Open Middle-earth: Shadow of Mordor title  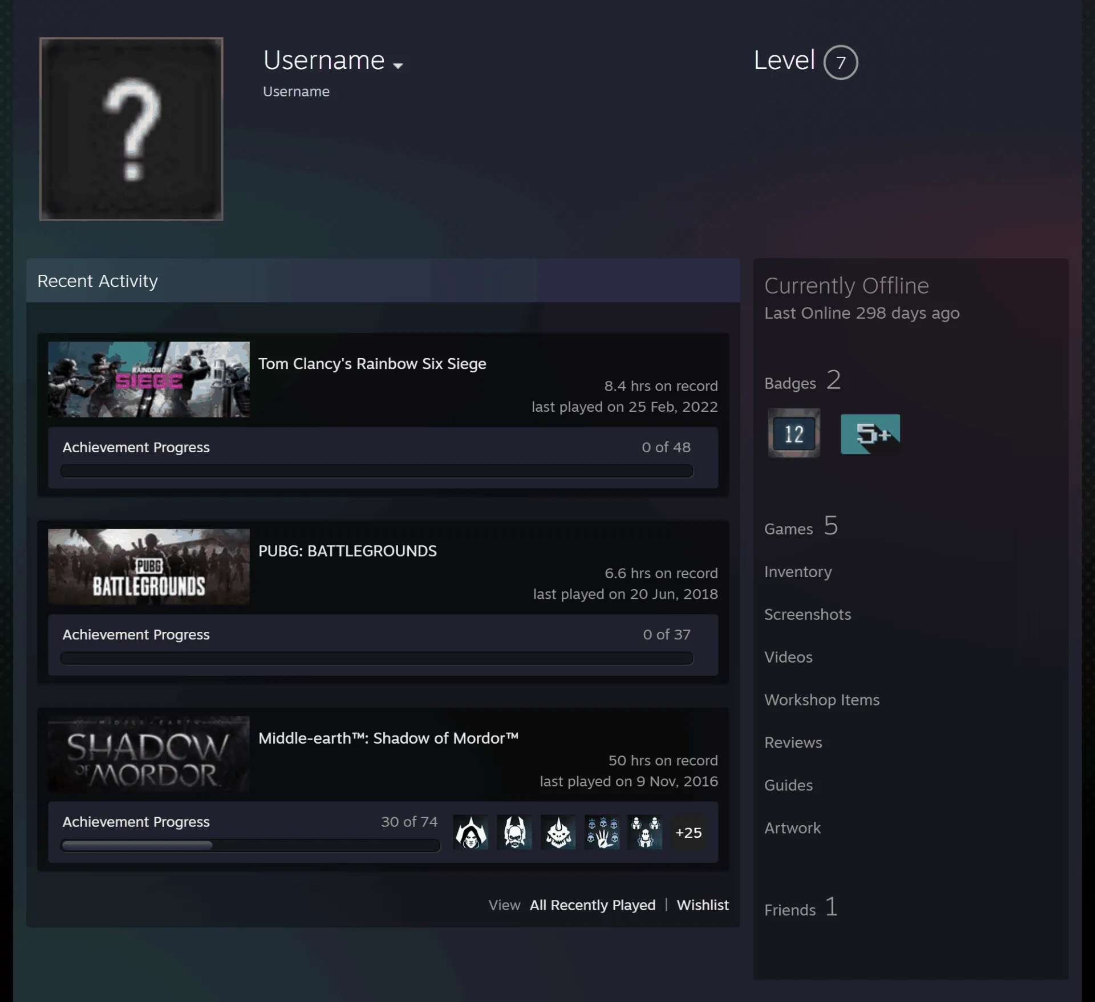pos(388,738)
